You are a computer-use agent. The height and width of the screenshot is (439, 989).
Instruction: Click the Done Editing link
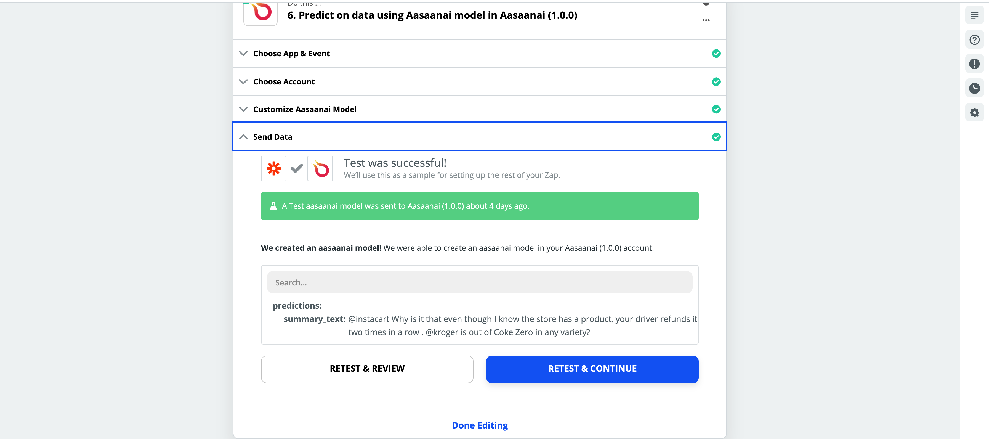pyautogui.click(x=480, y=425)
